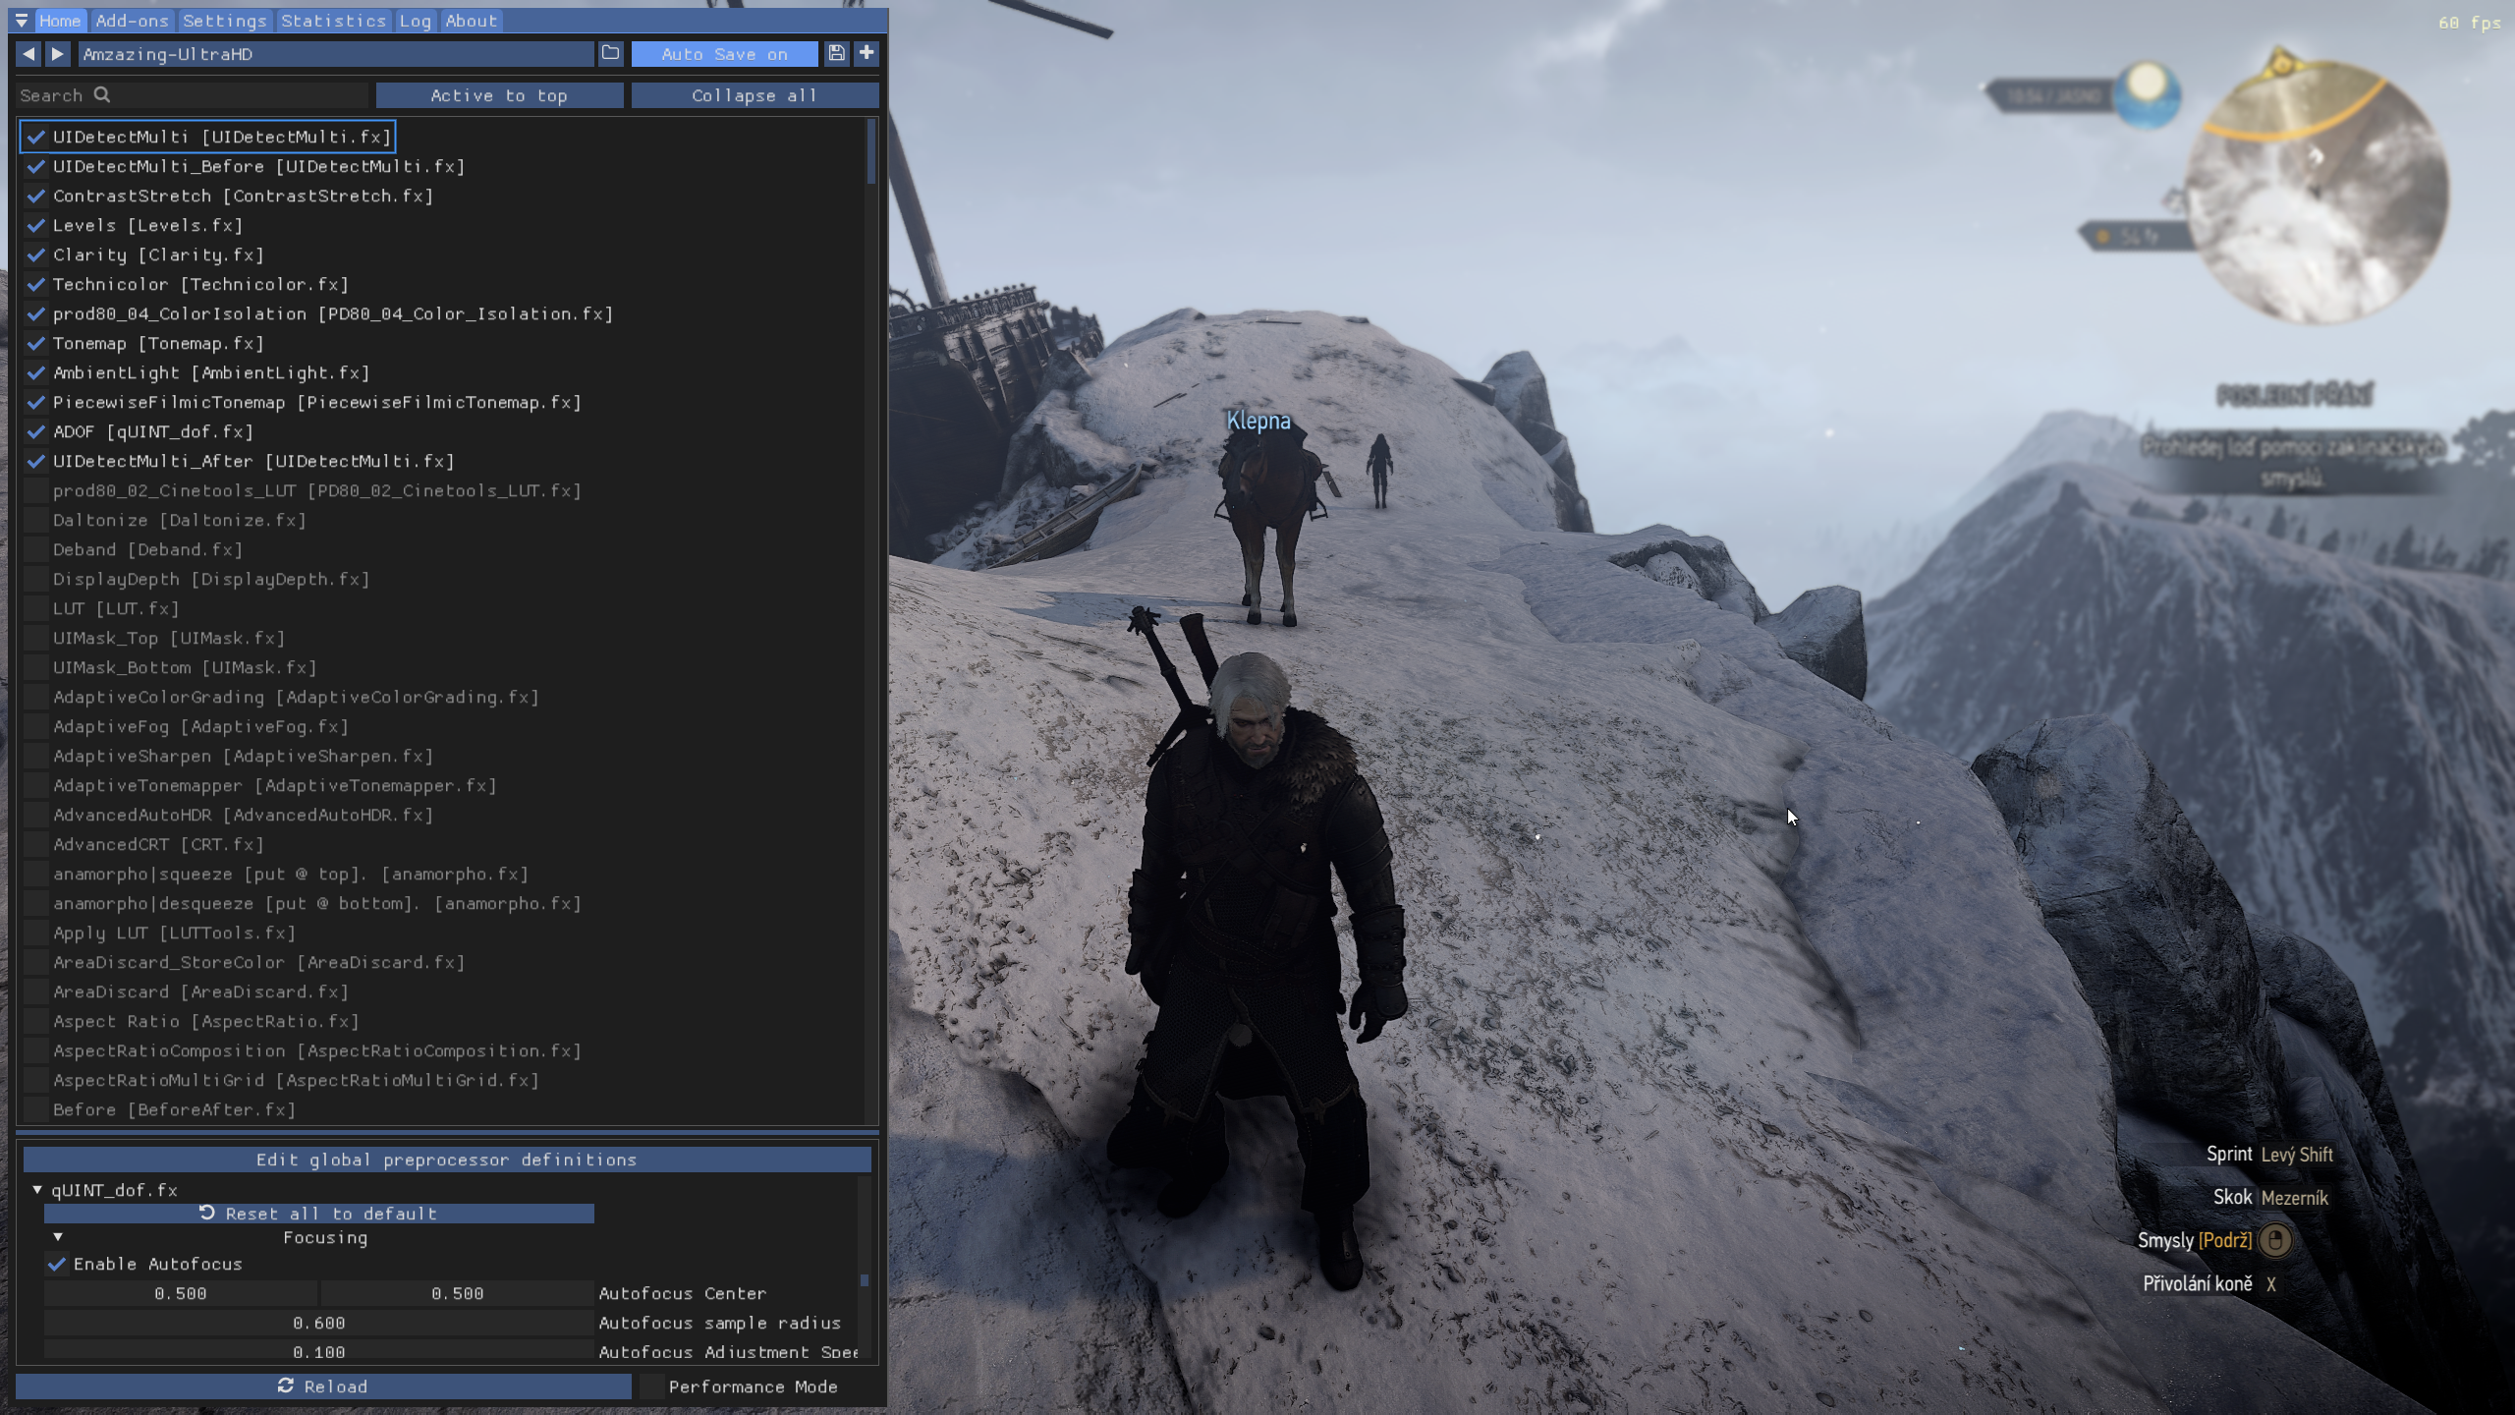Select the Amzazing-UltraHD preset name field
The image size is (2515, 1415).
pyautogui.click(x=336, y=54)
